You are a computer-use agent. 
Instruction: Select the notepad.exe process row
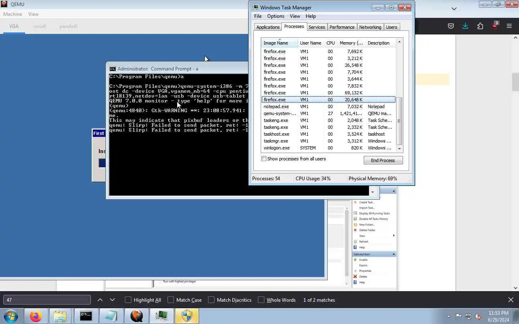[x=328, y=107]
